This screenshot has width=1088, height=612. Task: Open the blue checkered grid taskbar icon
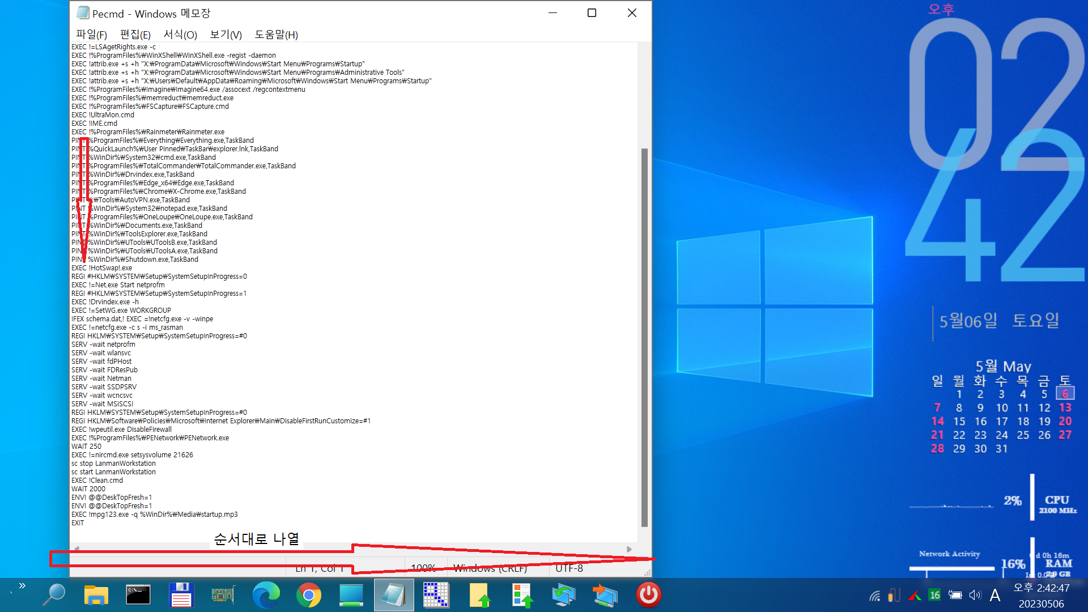(436, 594)
